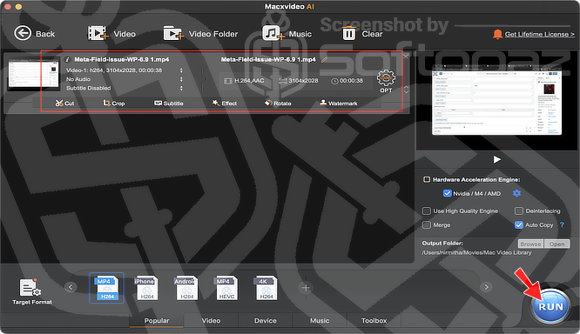This screenshot has width=580, height=334.
Task: Enable the Merge checkbox
Action: 427,225
